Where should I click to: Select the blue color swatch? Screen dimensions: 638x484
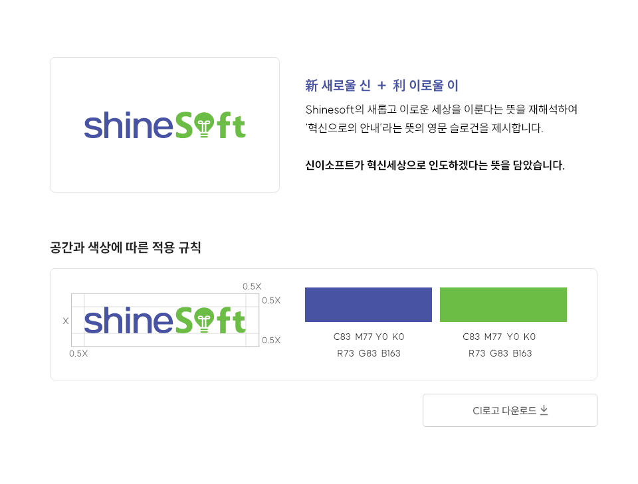coord(368,305)
